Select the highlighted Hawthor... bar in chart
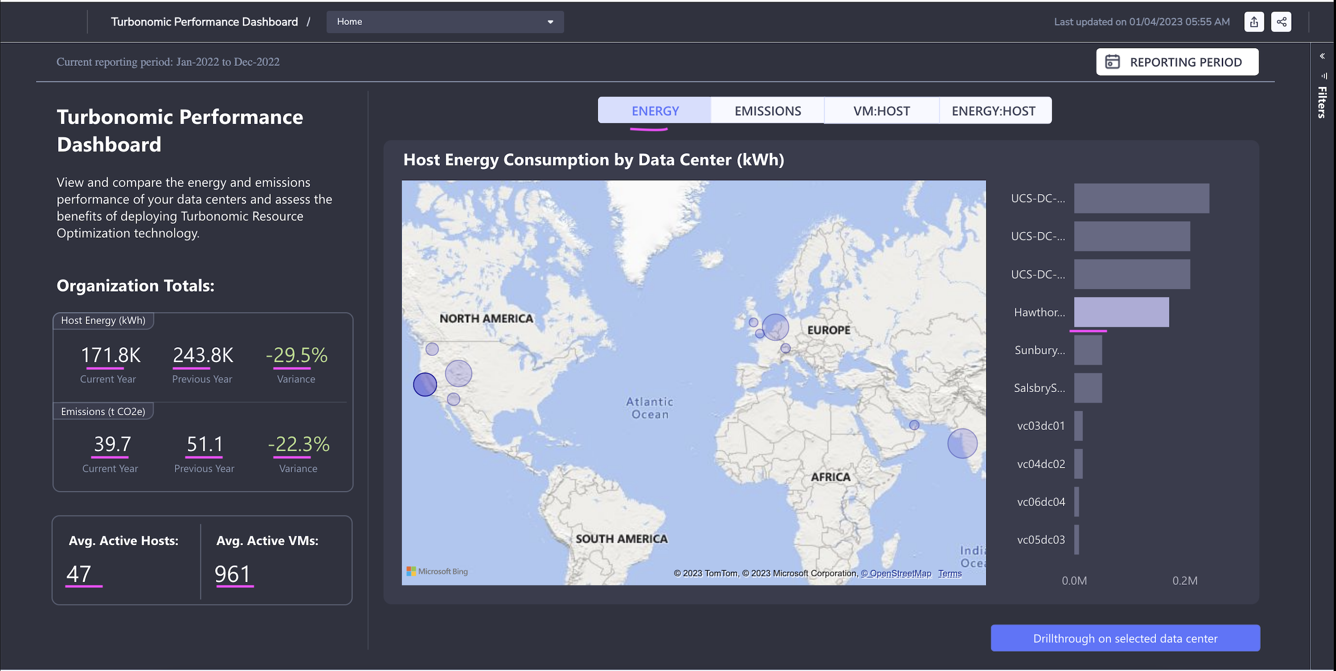 click(1121, 312)
